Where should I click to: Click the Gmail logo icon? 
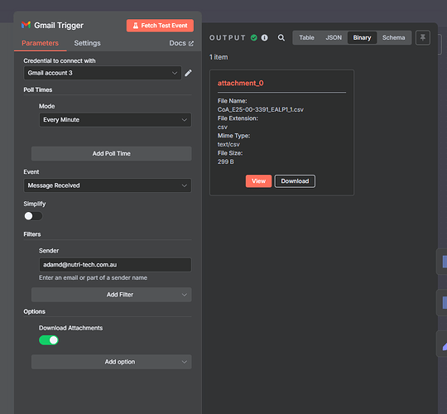pos(26,25)
